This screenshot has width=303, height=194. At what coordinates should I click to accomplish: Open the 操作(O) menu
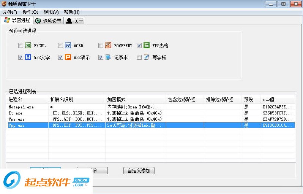point(30,12)
